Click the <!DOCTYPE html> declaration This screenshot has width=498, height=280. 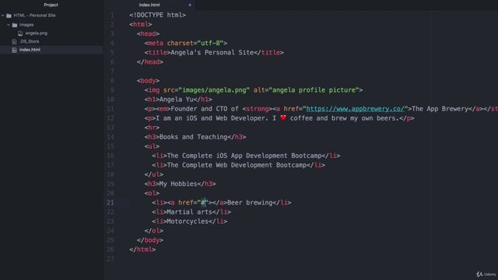(x=157, y=16)
